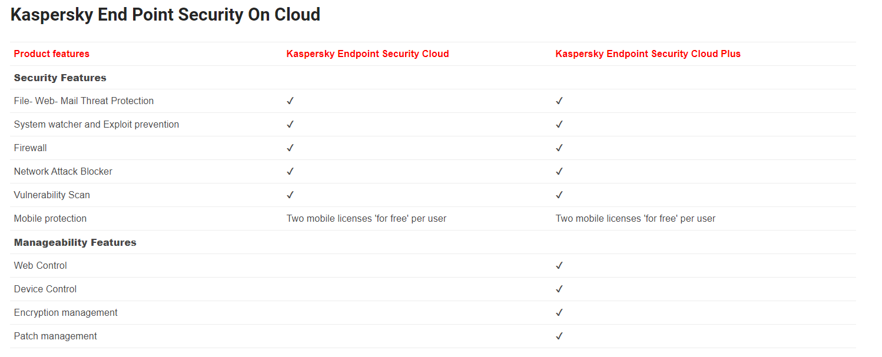Select Vulnerability Scan checkmark in Cloud Plus column
Screen dimensions: 882x357
click(559, 195)
